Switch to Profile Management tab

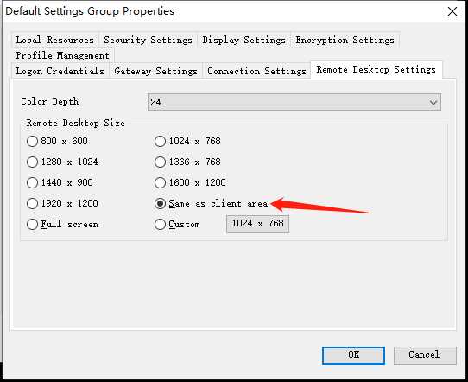point(63,55)
